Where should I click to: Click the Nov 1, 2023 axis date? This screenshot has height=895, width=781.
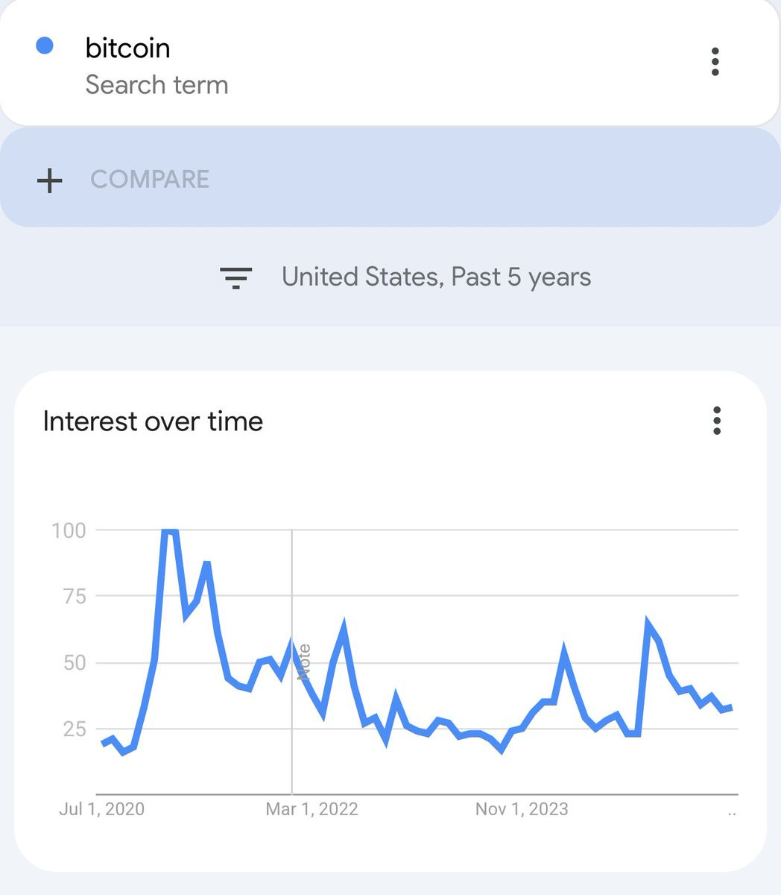point(522,809)
